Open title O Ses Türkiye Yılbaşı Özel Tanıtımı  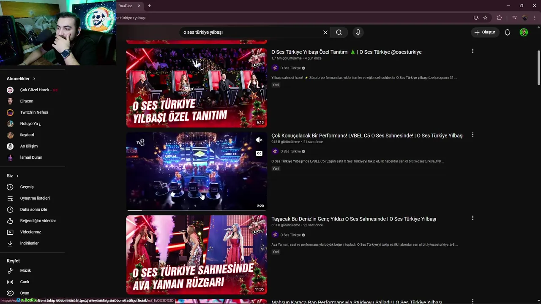coord(347,52)
